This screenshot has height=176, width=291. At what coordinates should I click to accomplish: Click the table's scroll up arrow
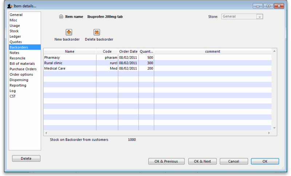point(274,51)
